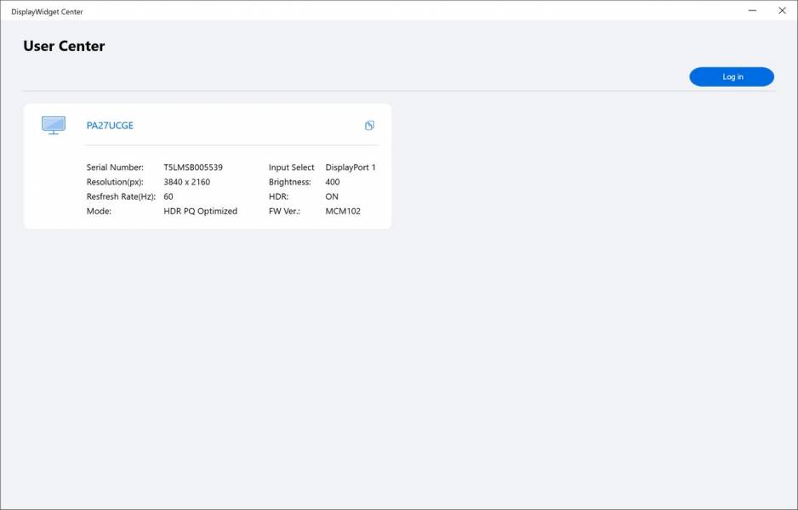Viewport: 798px width, 510px height.
Task: Click the copy icon in monitor card
Action: [x=369, y=126]
